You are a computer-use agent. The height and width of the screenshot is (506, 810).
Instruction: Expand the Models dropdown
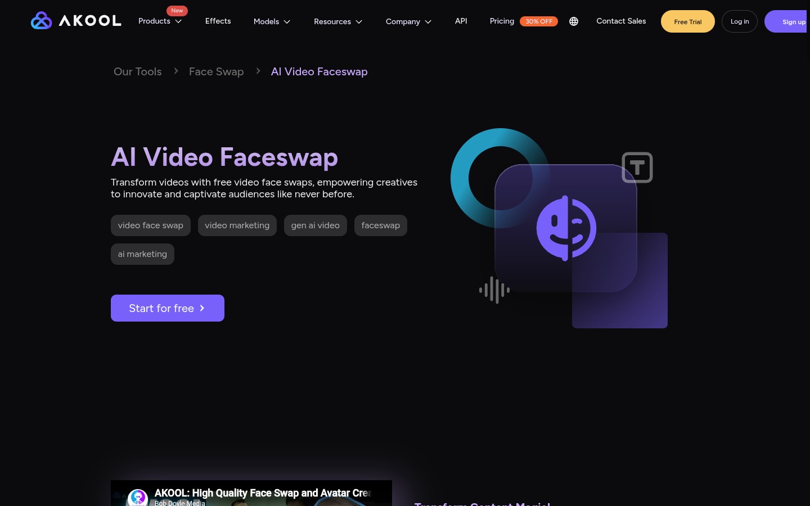point(272,21)
